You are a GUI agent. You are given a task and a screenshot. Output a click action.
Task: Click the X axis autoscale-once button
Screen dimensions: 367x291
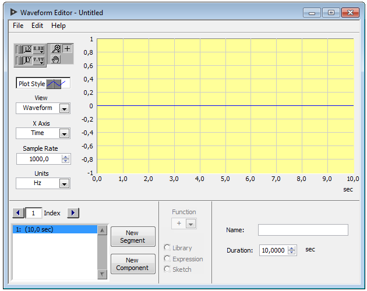(x=27, y=49)
